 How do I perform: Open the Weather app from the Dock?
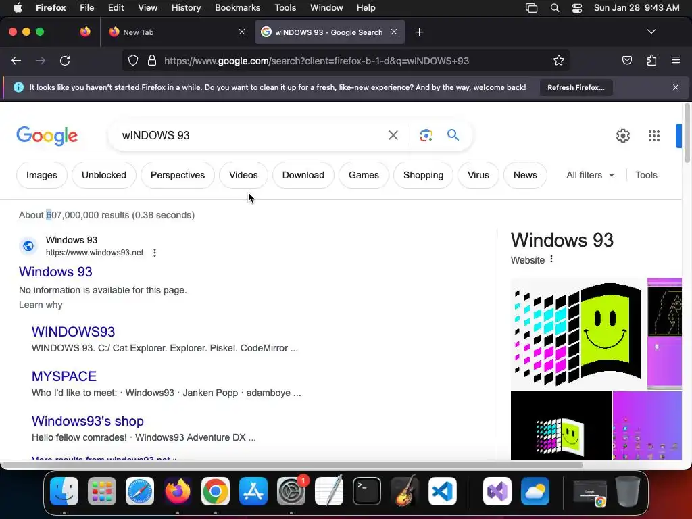point(535,491)
